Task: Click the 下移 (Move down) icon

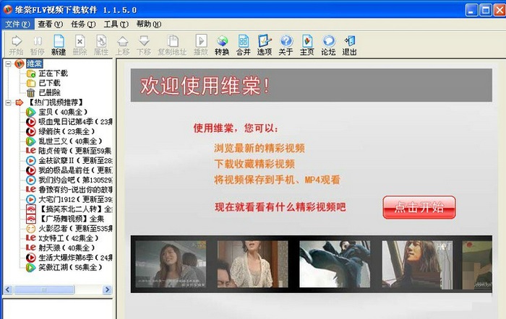Action: coord(144,45)
